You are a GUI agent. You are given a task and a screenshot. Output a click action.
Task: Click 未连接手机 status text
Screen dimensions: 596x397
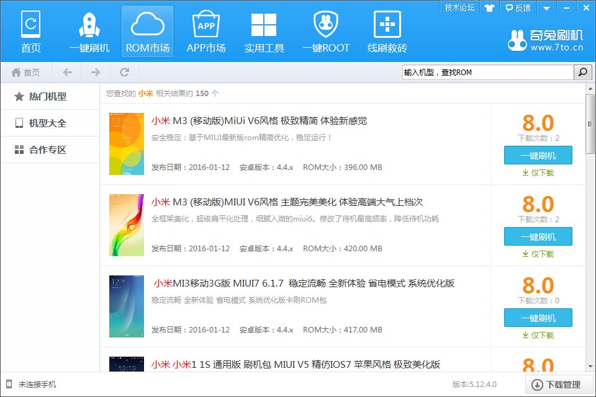click(x=37, y=385)
